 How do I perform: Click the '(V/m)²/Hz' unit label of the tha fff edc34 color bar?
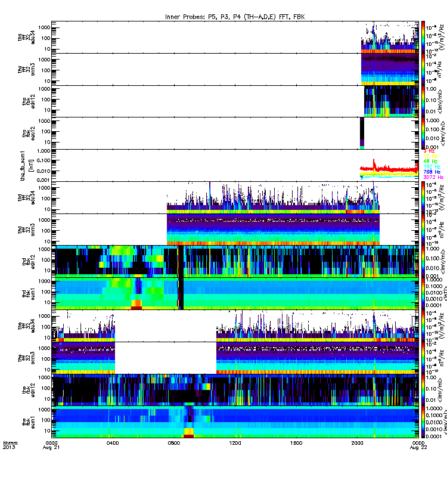coord(442,37)
